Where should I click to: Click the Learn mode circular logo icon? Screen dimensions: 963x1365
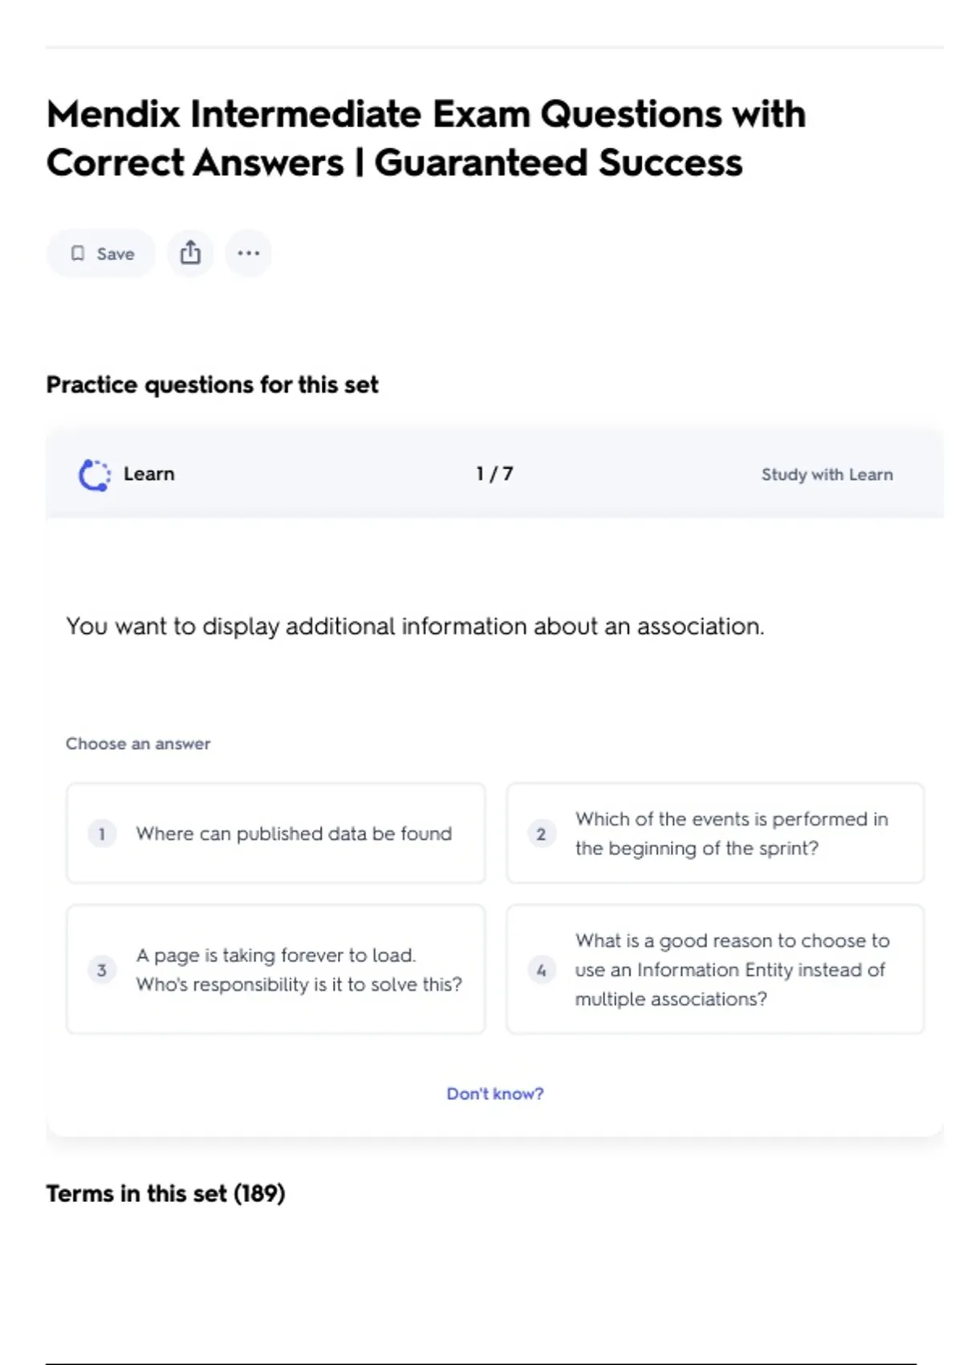(x=95, y=475)
